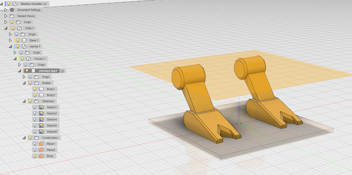Click the Base:1 body component icon
Viewport: 352px width, 175px height.
click(x=24, y=40)
